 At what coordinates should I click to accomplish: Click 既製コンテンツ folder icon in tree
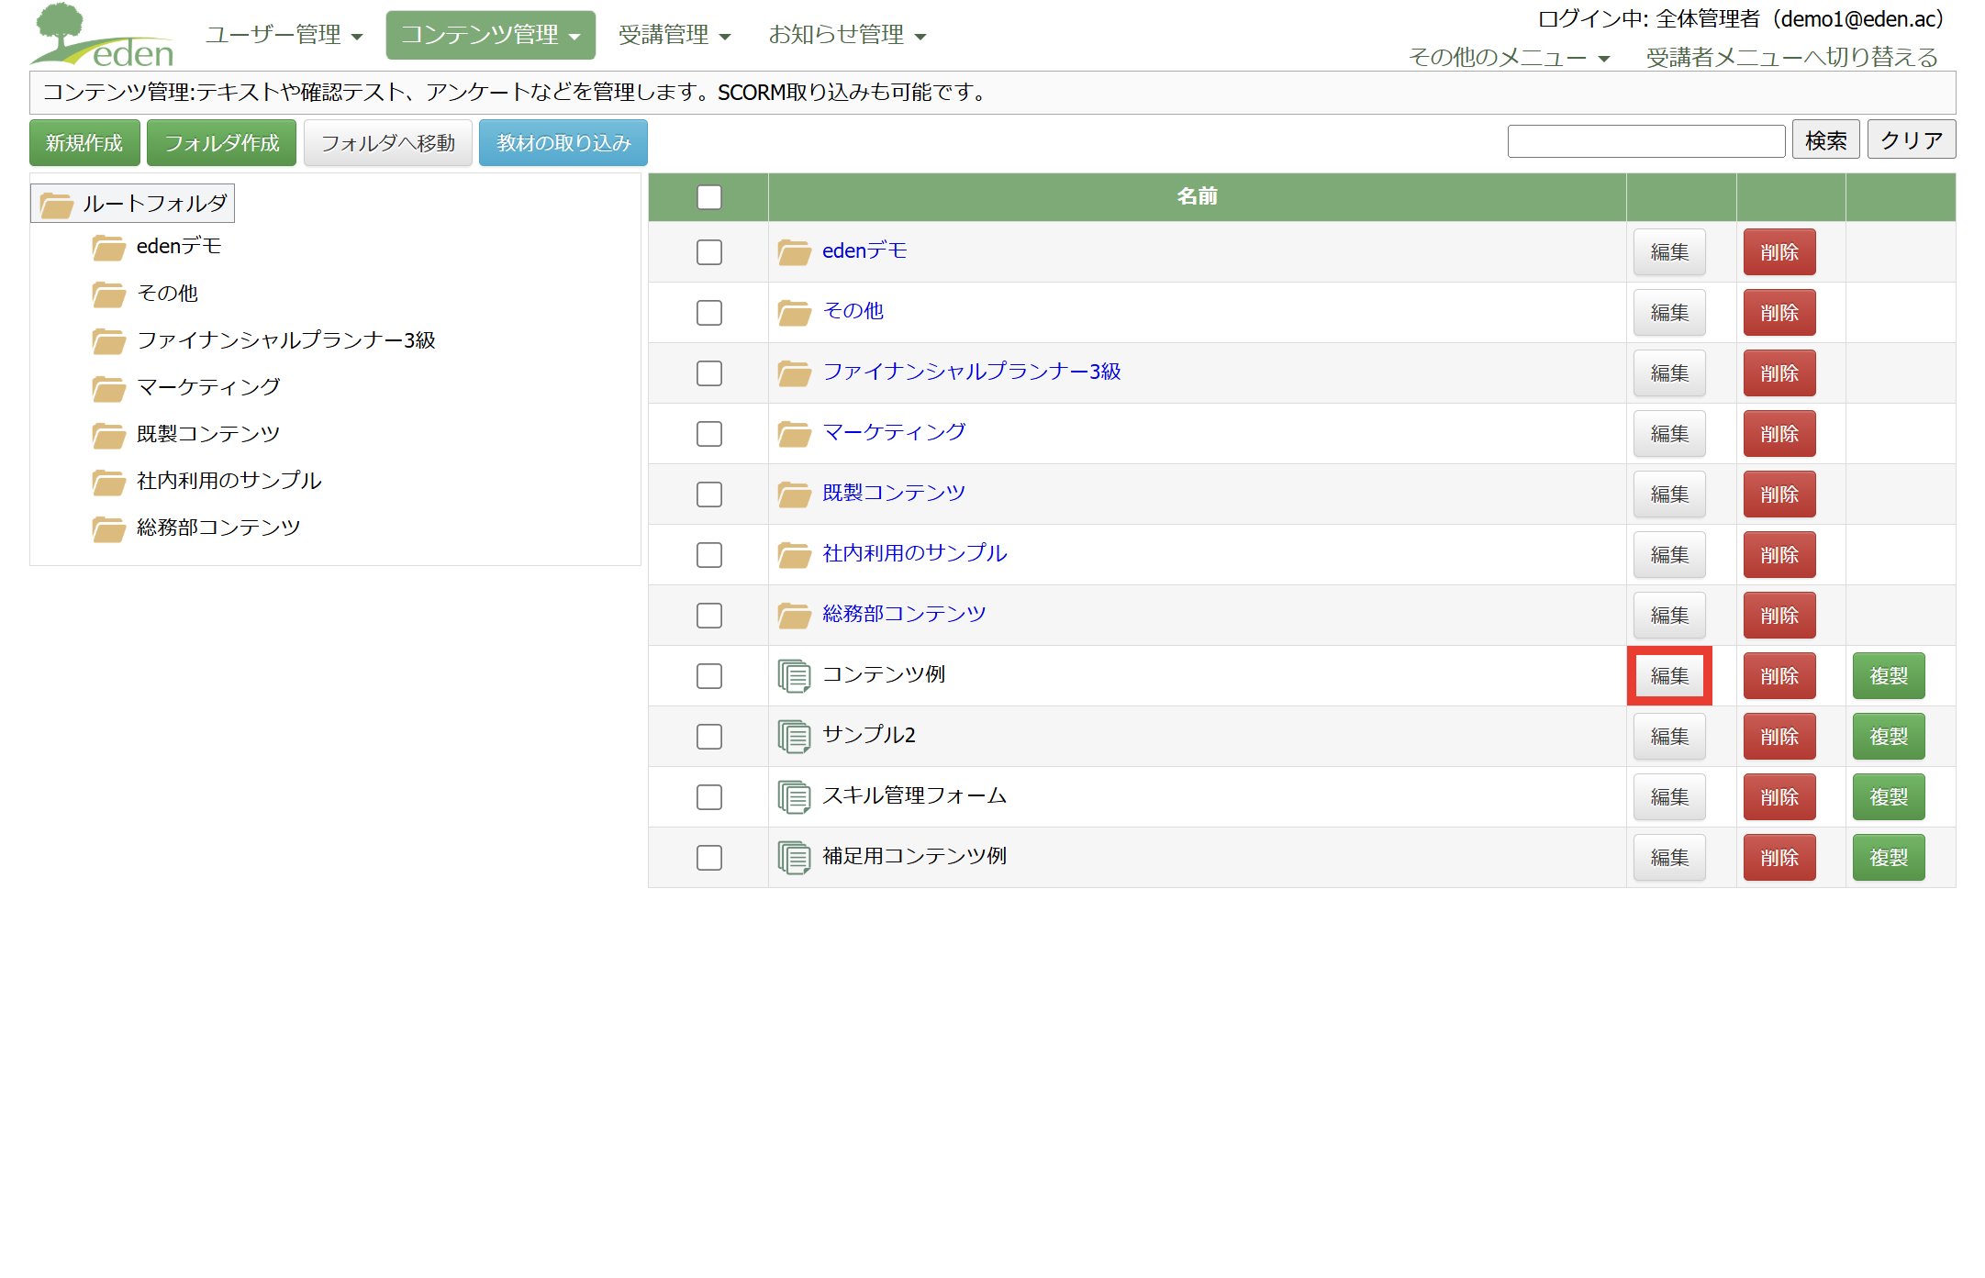click(x=108, y=435)
